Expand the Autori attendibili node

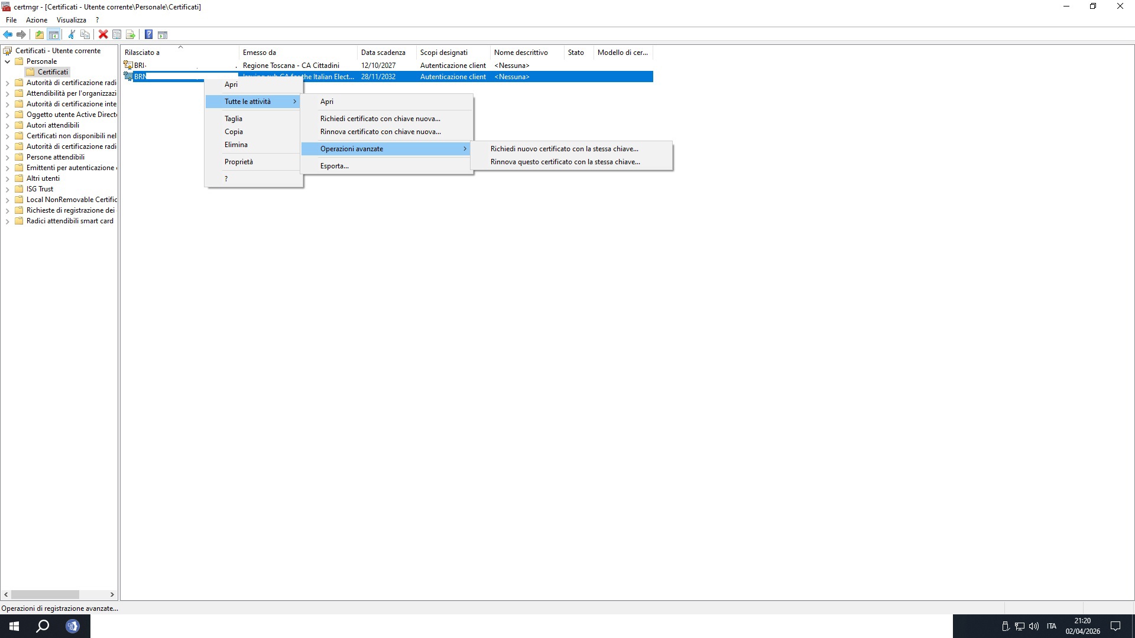[x=7, y=125]
